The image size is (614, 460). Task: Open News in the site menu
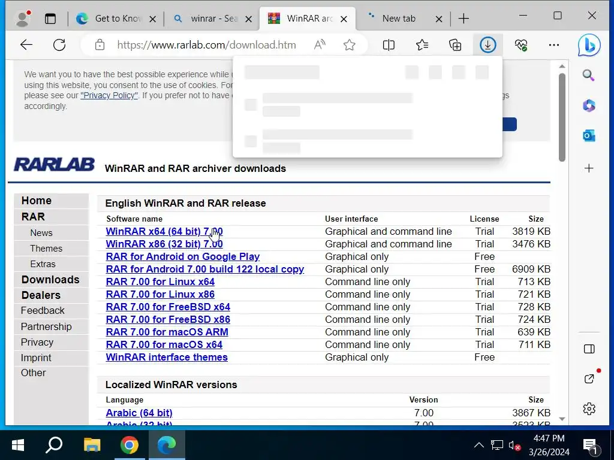41,233
